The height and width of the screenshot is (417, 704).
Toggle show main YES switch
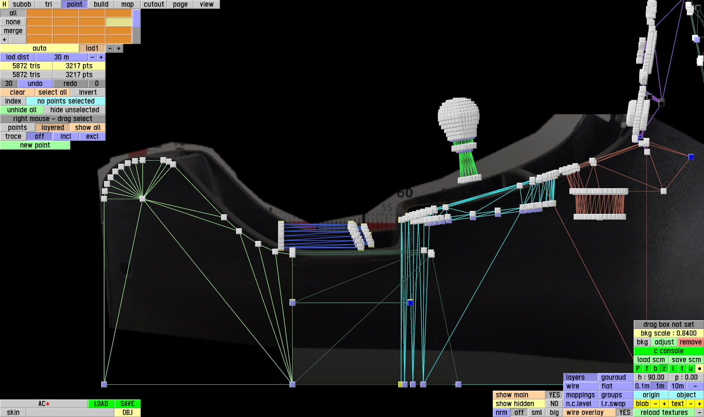pyautogui.click(x=554, y=395)
